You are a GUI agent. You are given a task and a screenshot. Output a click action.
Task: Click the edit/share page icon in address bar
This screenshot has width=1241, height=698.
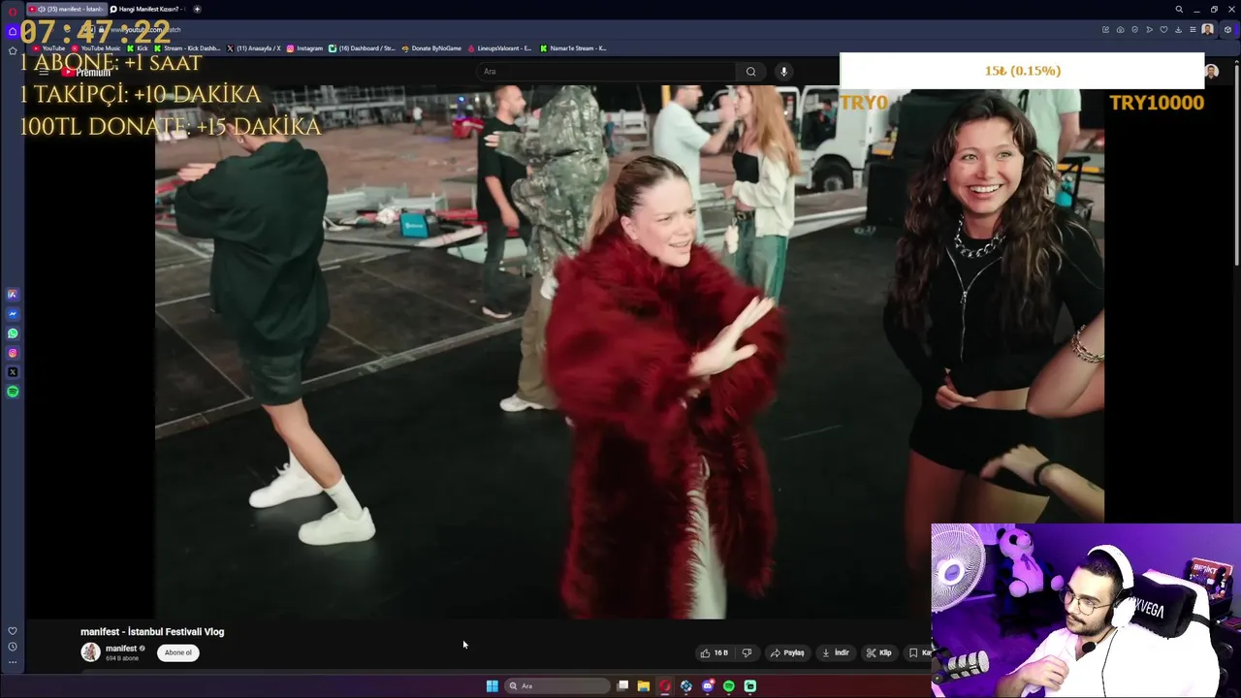pos(1105,30)
